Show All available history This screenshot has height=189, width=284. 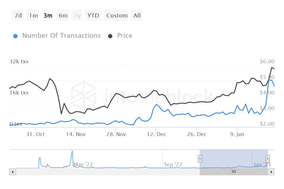(x=137, y=15)
